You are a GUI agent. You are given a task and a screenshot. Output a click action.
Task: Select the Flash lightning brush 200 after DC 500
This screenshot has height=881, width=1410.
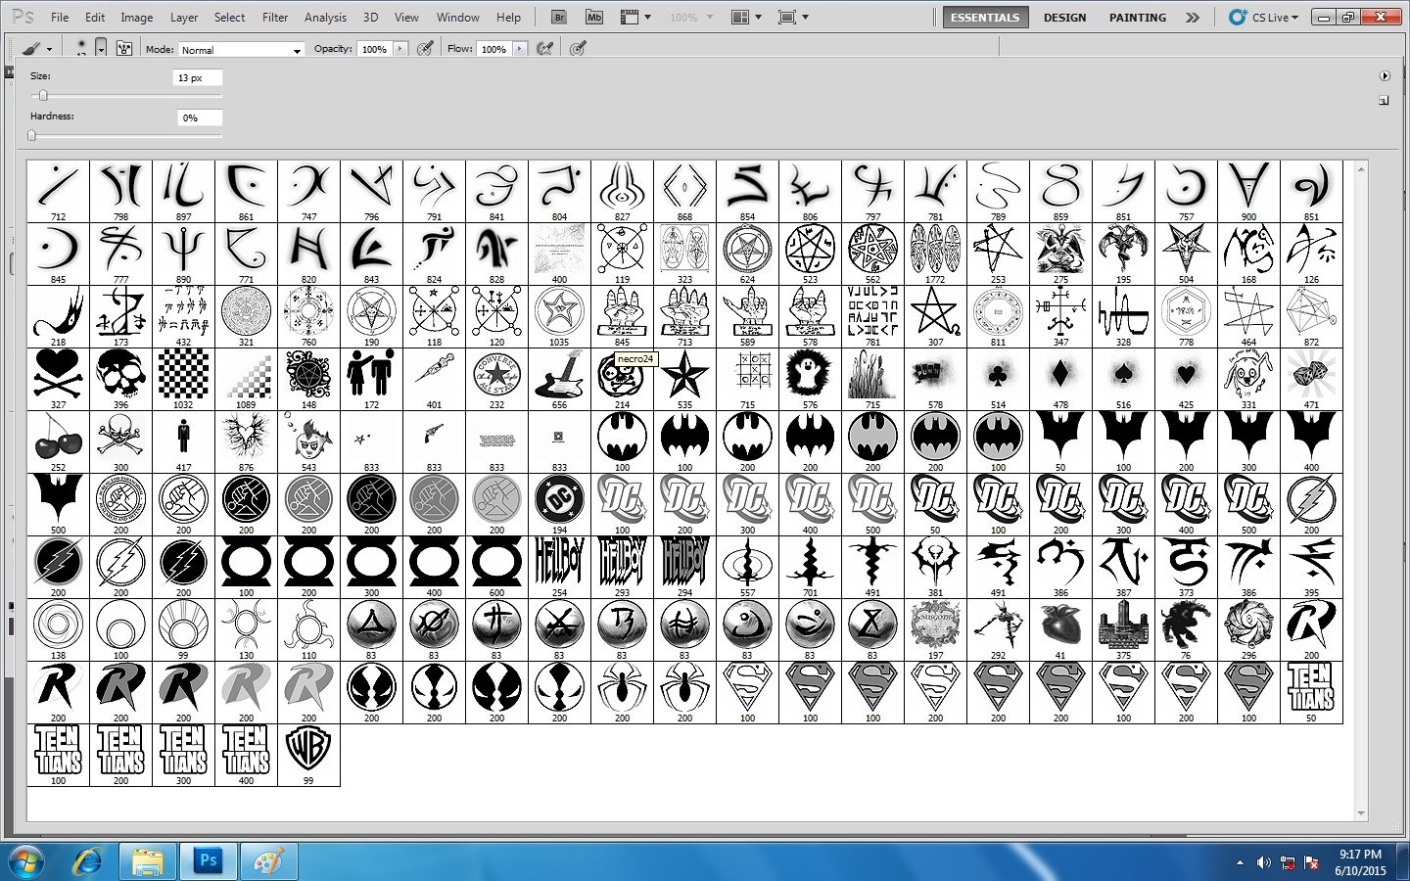point(1311,504)
